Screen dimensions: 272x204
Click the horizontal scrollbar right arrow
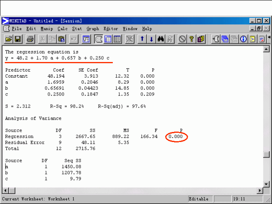pyautogui.click(x=260, y=191)
